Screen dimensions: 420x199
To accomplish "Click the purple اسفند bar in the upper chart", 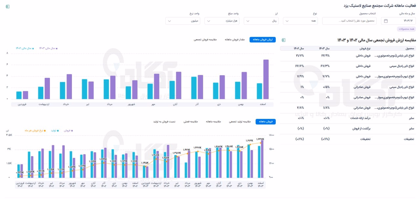I will click(x=266, y=80).
